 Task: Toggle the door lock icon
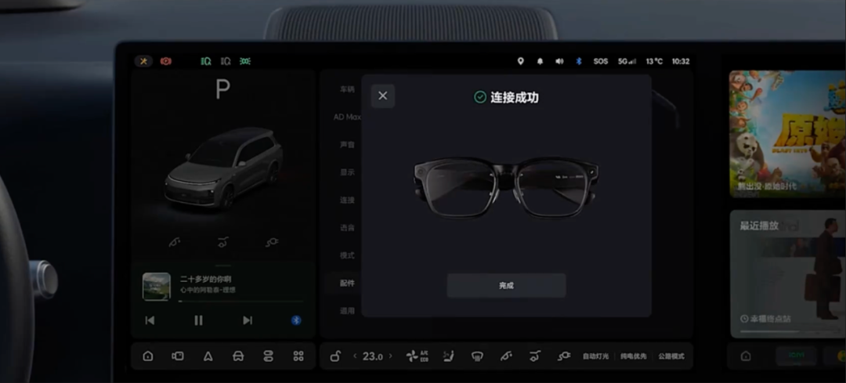pyautogui.click(x=335, y=356)
